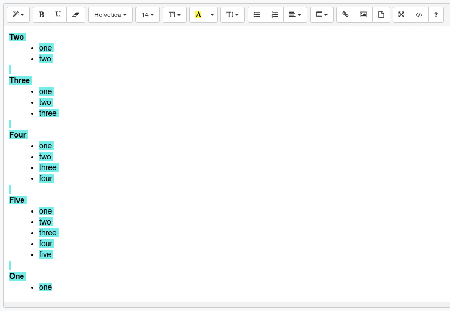Click the insert picture icon
This screenshot has width=450, height=311.
click(x=363, y=15)
